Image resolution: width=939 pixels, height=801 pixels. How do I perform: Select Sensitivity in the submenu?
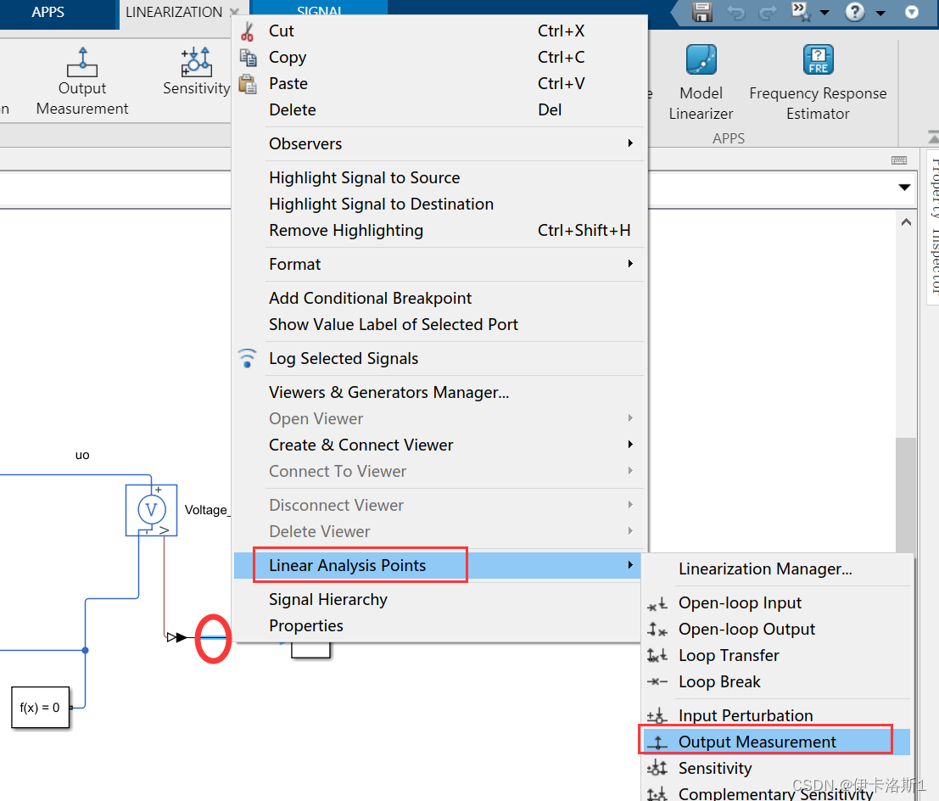[777, 769]
